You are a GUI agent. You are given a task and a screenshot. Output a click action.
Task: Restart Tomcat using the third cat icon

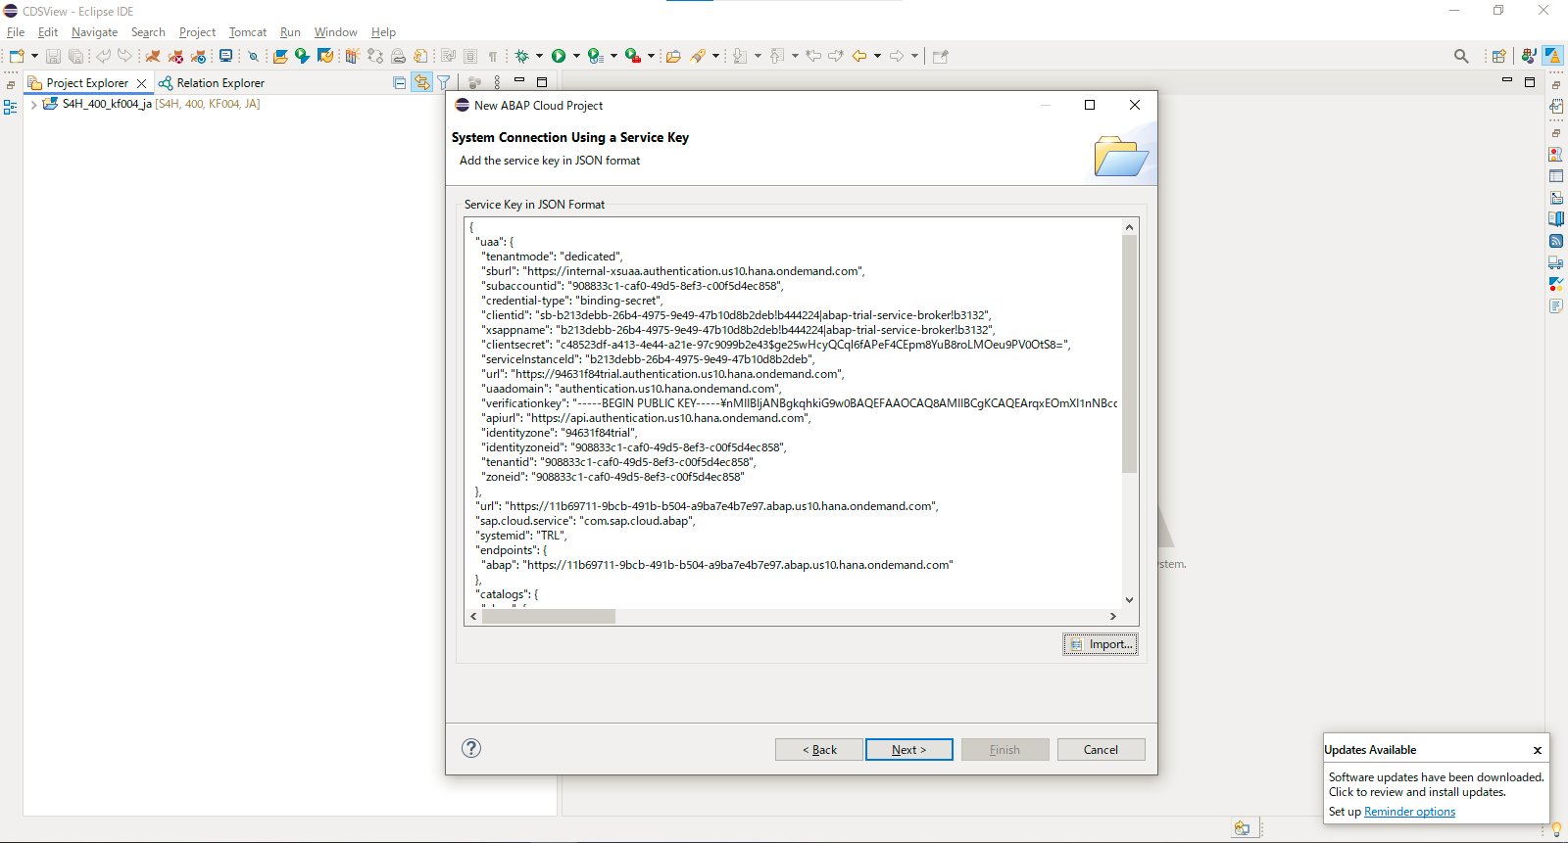(198, 56)
